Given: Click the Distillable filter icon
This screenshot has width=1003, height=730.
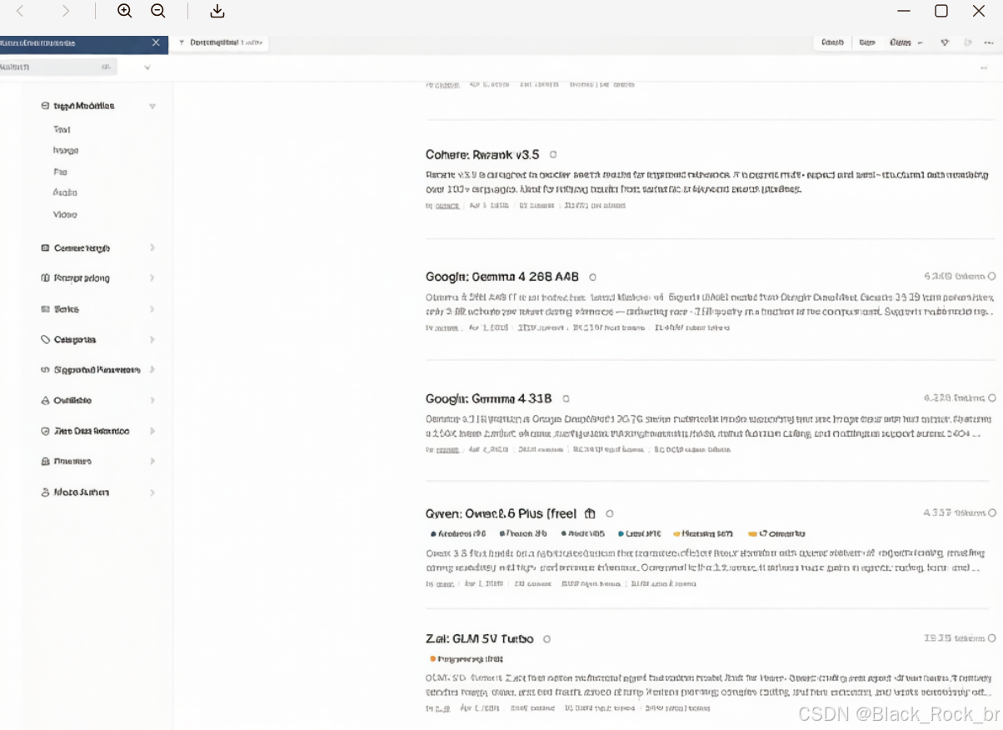Looking at the screenshot, I should tap(46, 400).
